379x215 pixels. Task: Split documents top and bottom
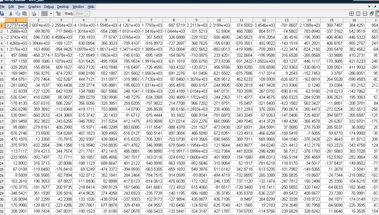click(x=365, y=13)
